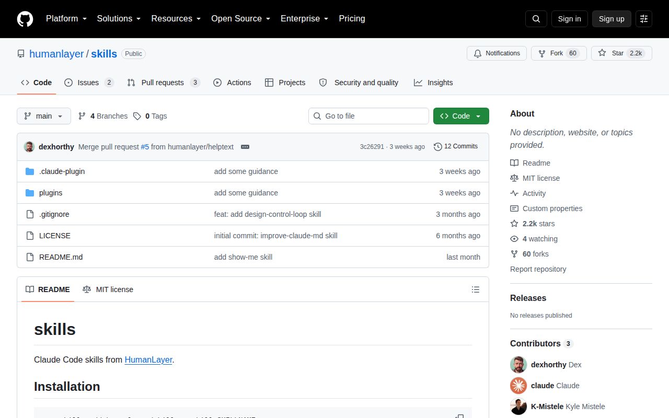669x418 pixels.
Task: Click the .claude-plugin folder icon
Action: [30, 171]
